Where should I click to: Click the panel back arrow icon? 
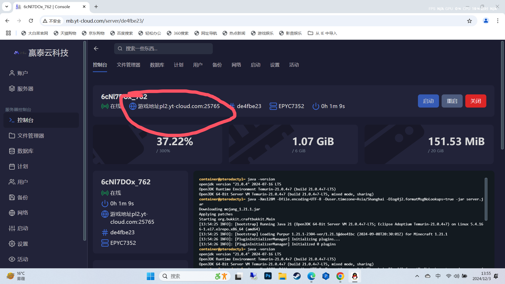coord(96,48)
